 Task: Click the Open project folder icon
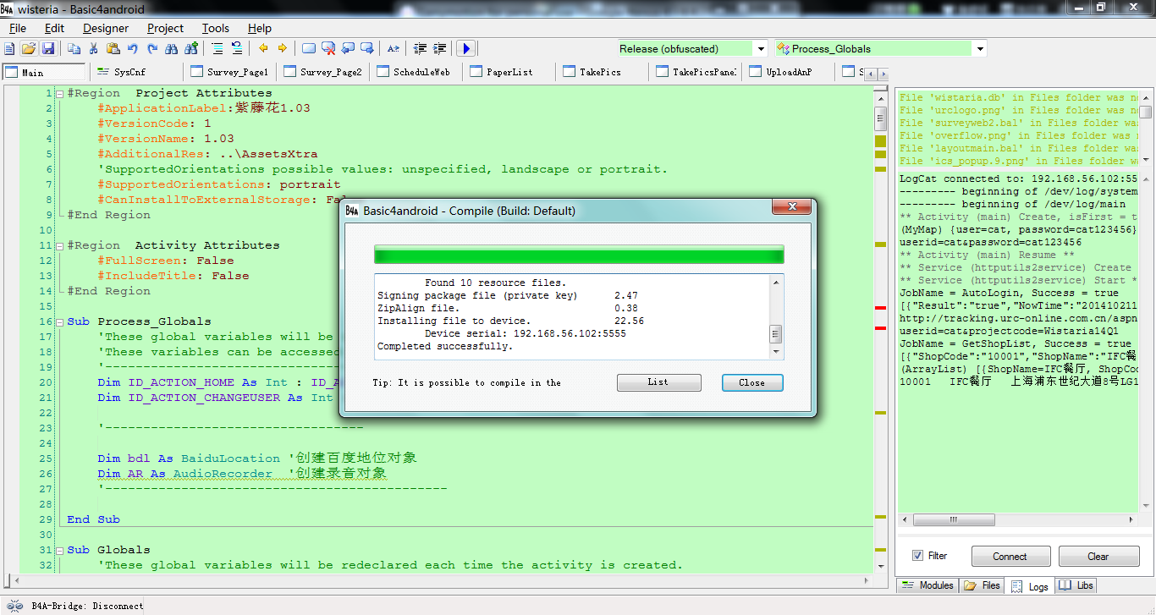29,48
